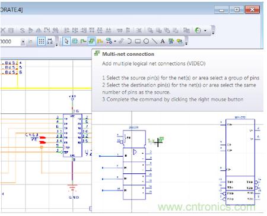Toggle the grid dots display button

(x=42, y=42)
